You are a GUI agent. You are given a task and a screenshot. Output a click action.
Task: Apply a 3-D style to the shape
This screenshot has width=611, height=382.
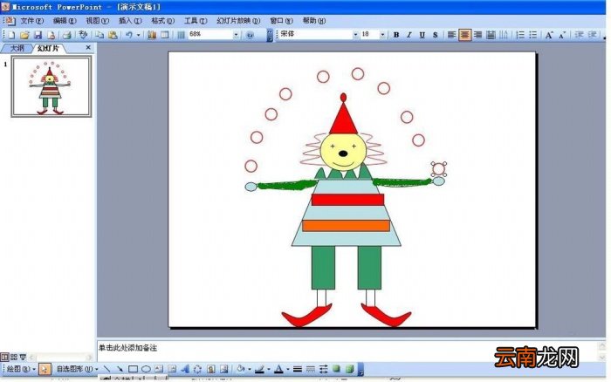[x=349, y=368]
